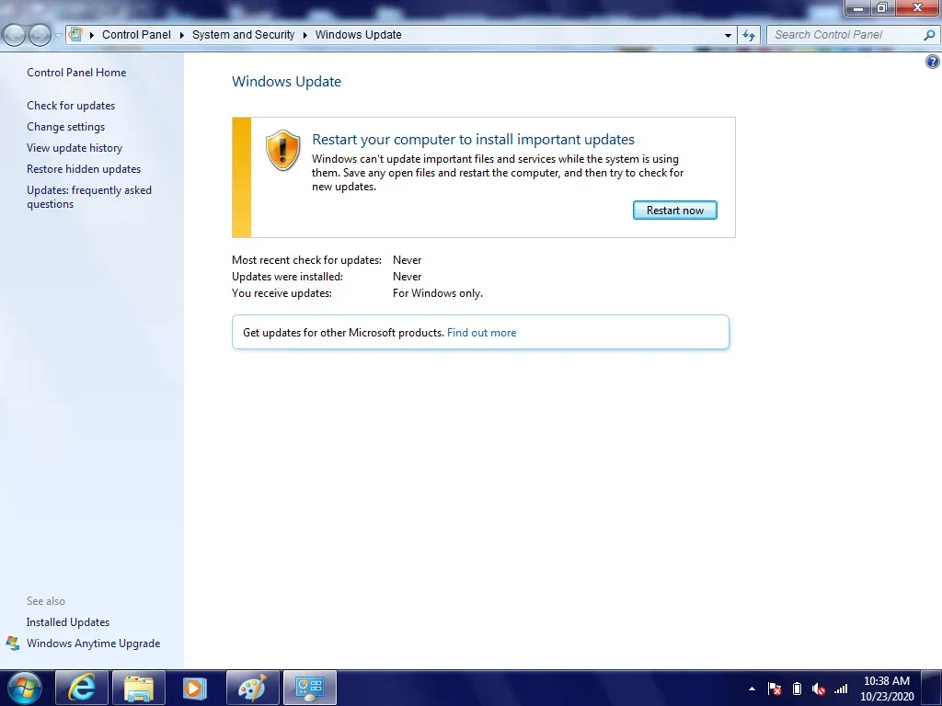The width and height of the screenshot is (942, 706).
Task: Click 'Most recent check for updates:' label
Action: click(x=306, y=260)
